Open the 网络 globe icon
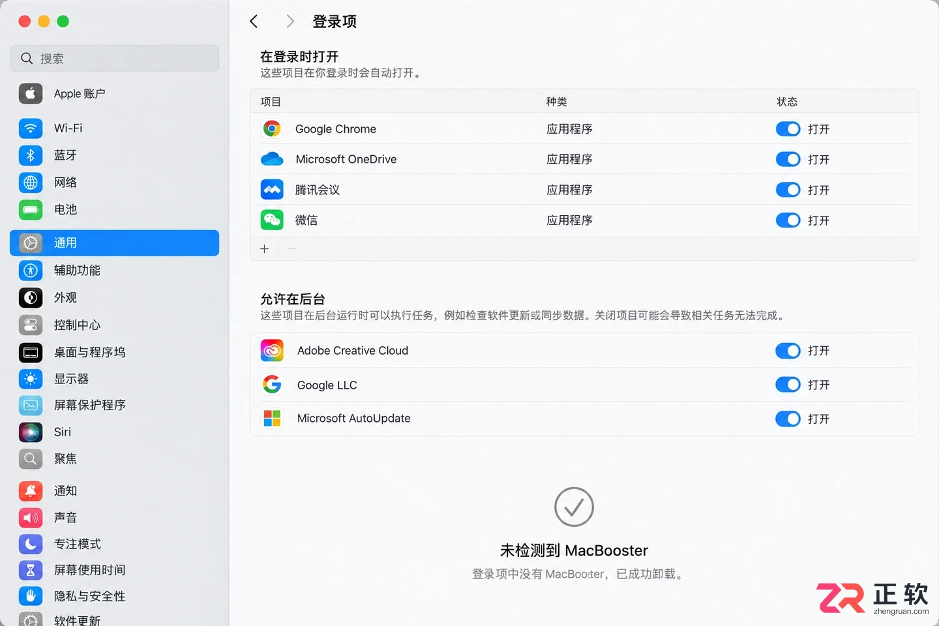Image resolution: width=939 pixels, height=626 pixels. [31, 183]
